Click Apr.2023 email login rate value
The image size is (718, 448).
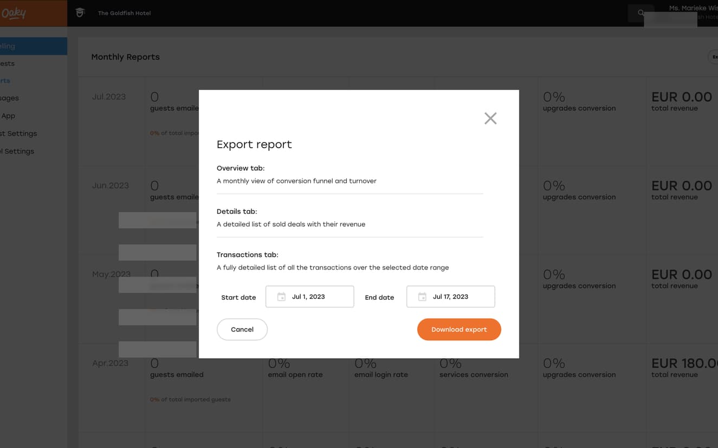(365, 363)
